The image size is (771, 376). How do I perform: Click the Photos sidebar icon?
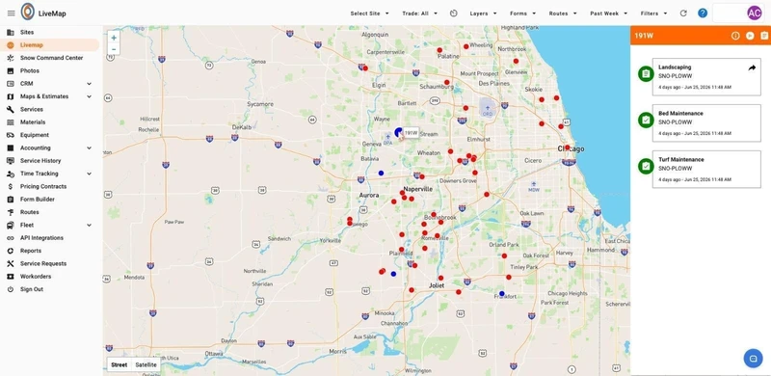pyautogui.click(x=11, y=71)
